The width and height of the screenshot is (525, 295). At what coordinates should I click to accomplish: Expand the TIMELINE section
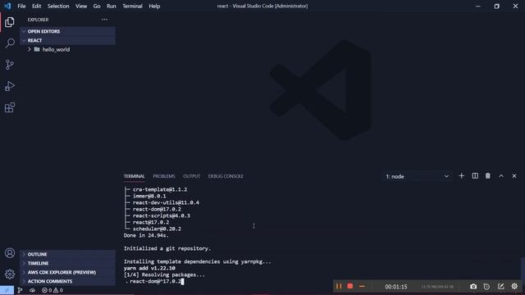[67, 263]
